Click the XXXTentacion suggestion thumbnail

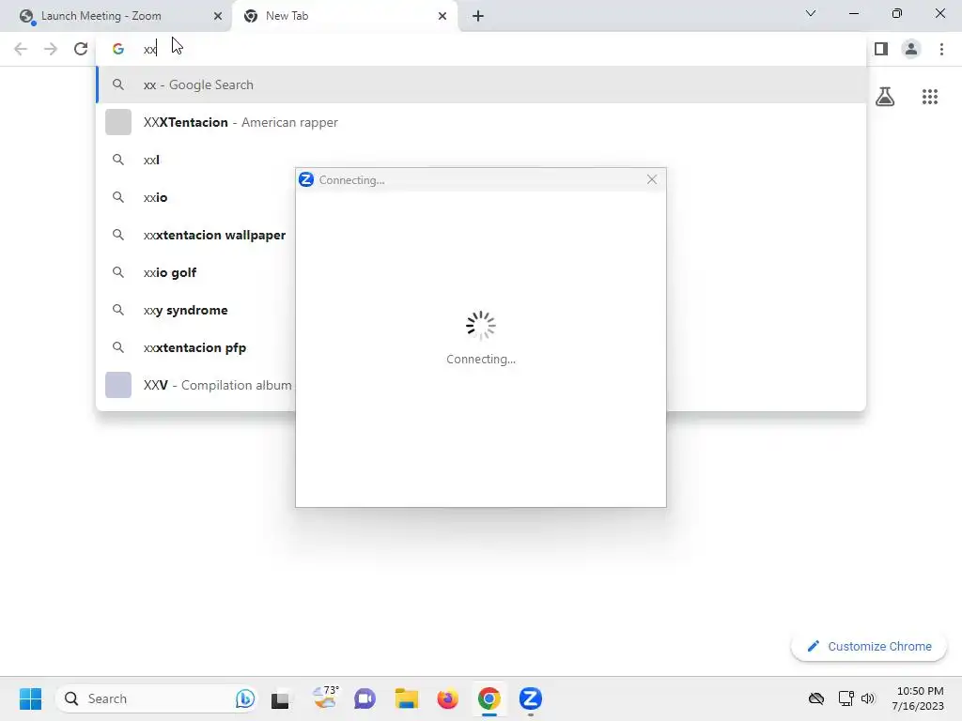point(118,122)
